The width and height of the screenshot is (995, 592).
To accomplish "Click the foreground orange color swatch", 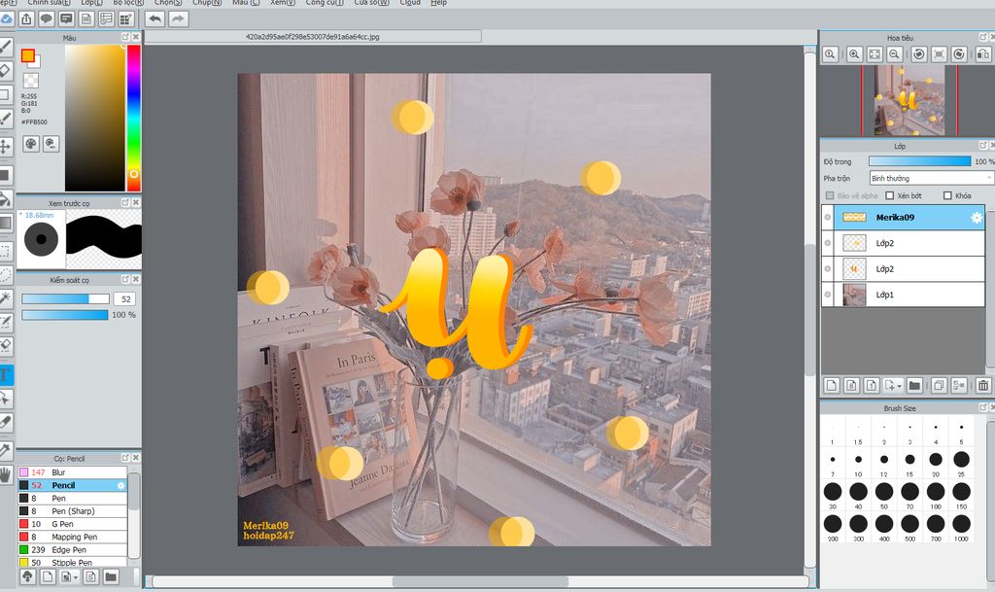I will [28, 55].
